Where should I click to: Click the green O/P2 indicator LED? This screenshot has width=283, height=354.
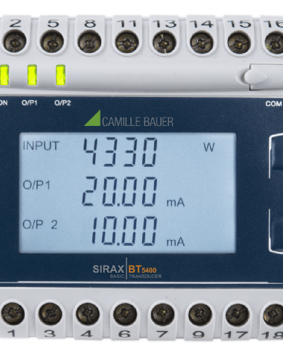click(x=61, y=75)
